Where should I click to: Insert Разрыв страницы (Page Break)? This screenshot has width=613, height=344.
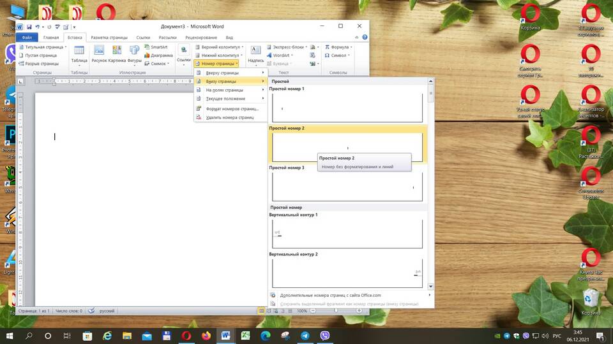coord(39,64)
